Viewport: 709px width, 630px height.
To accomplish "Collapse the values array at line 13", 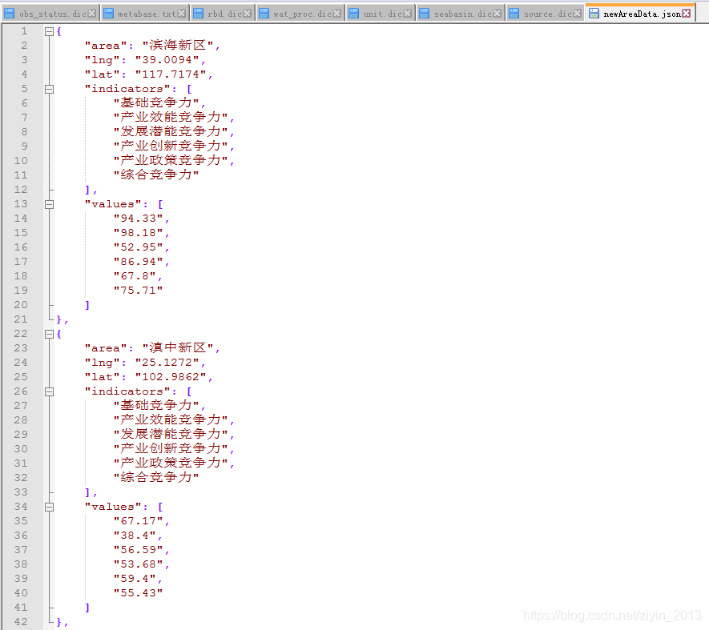I will (50, 204).
